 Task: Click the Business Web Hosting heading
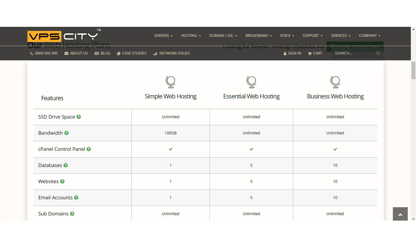pos(335,96)
